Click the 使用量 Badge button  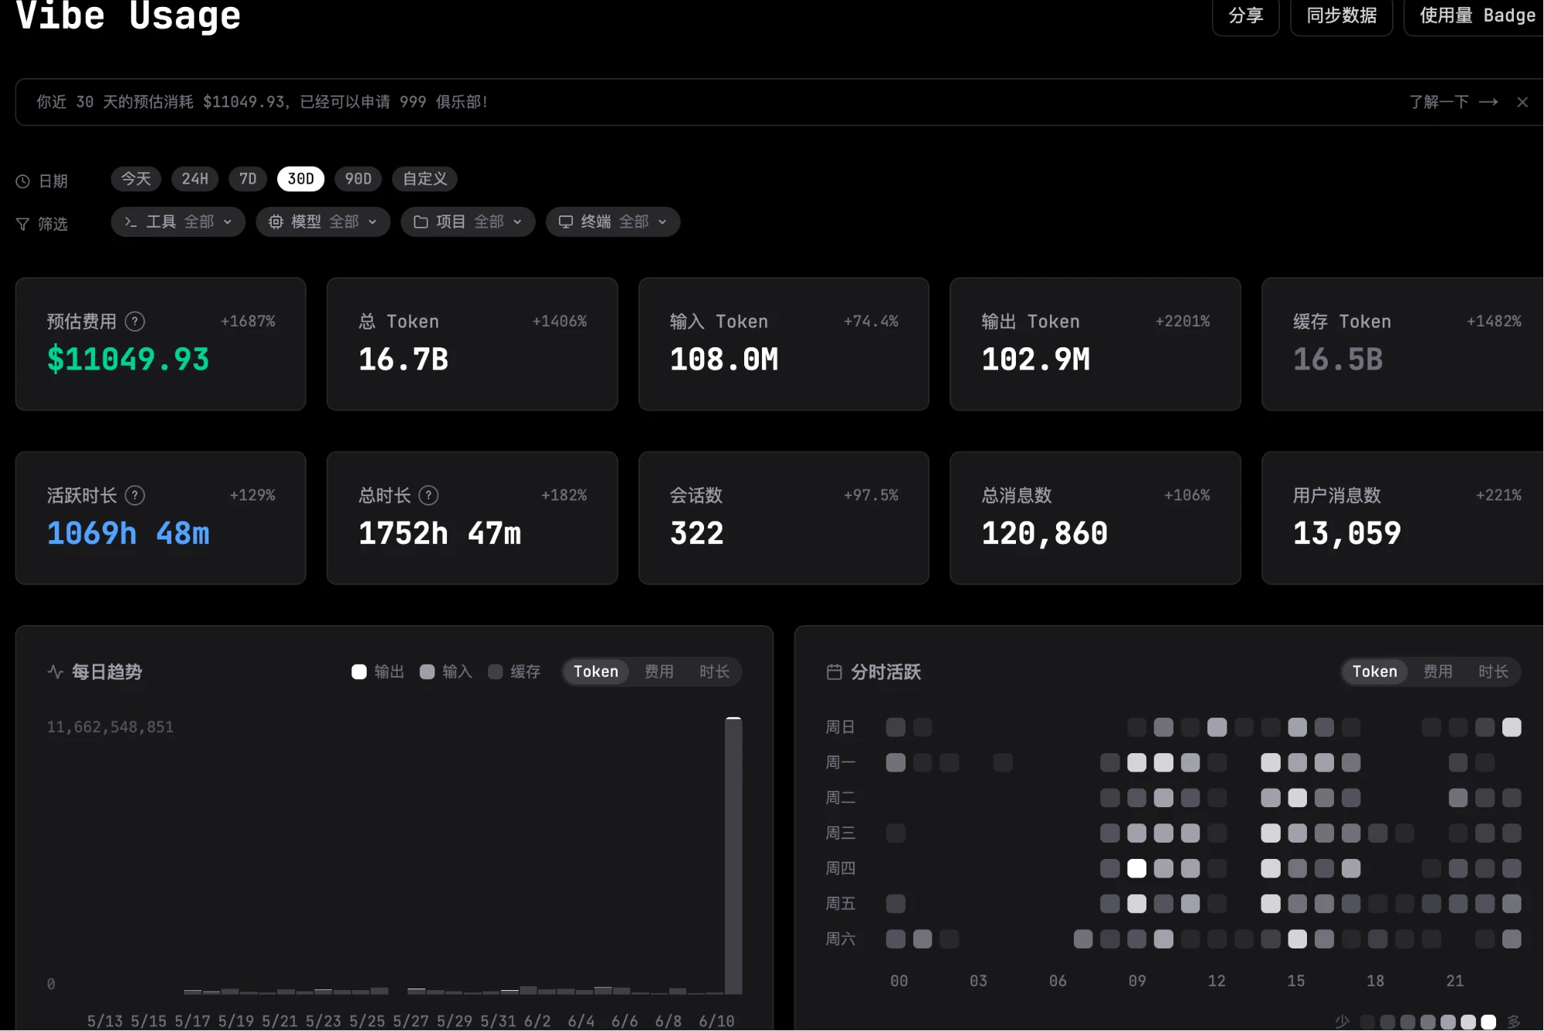pos(1474,15)
